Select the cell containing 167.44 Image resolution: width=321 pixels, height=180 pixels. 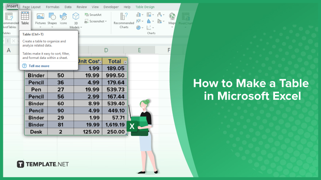coord(115,97)
